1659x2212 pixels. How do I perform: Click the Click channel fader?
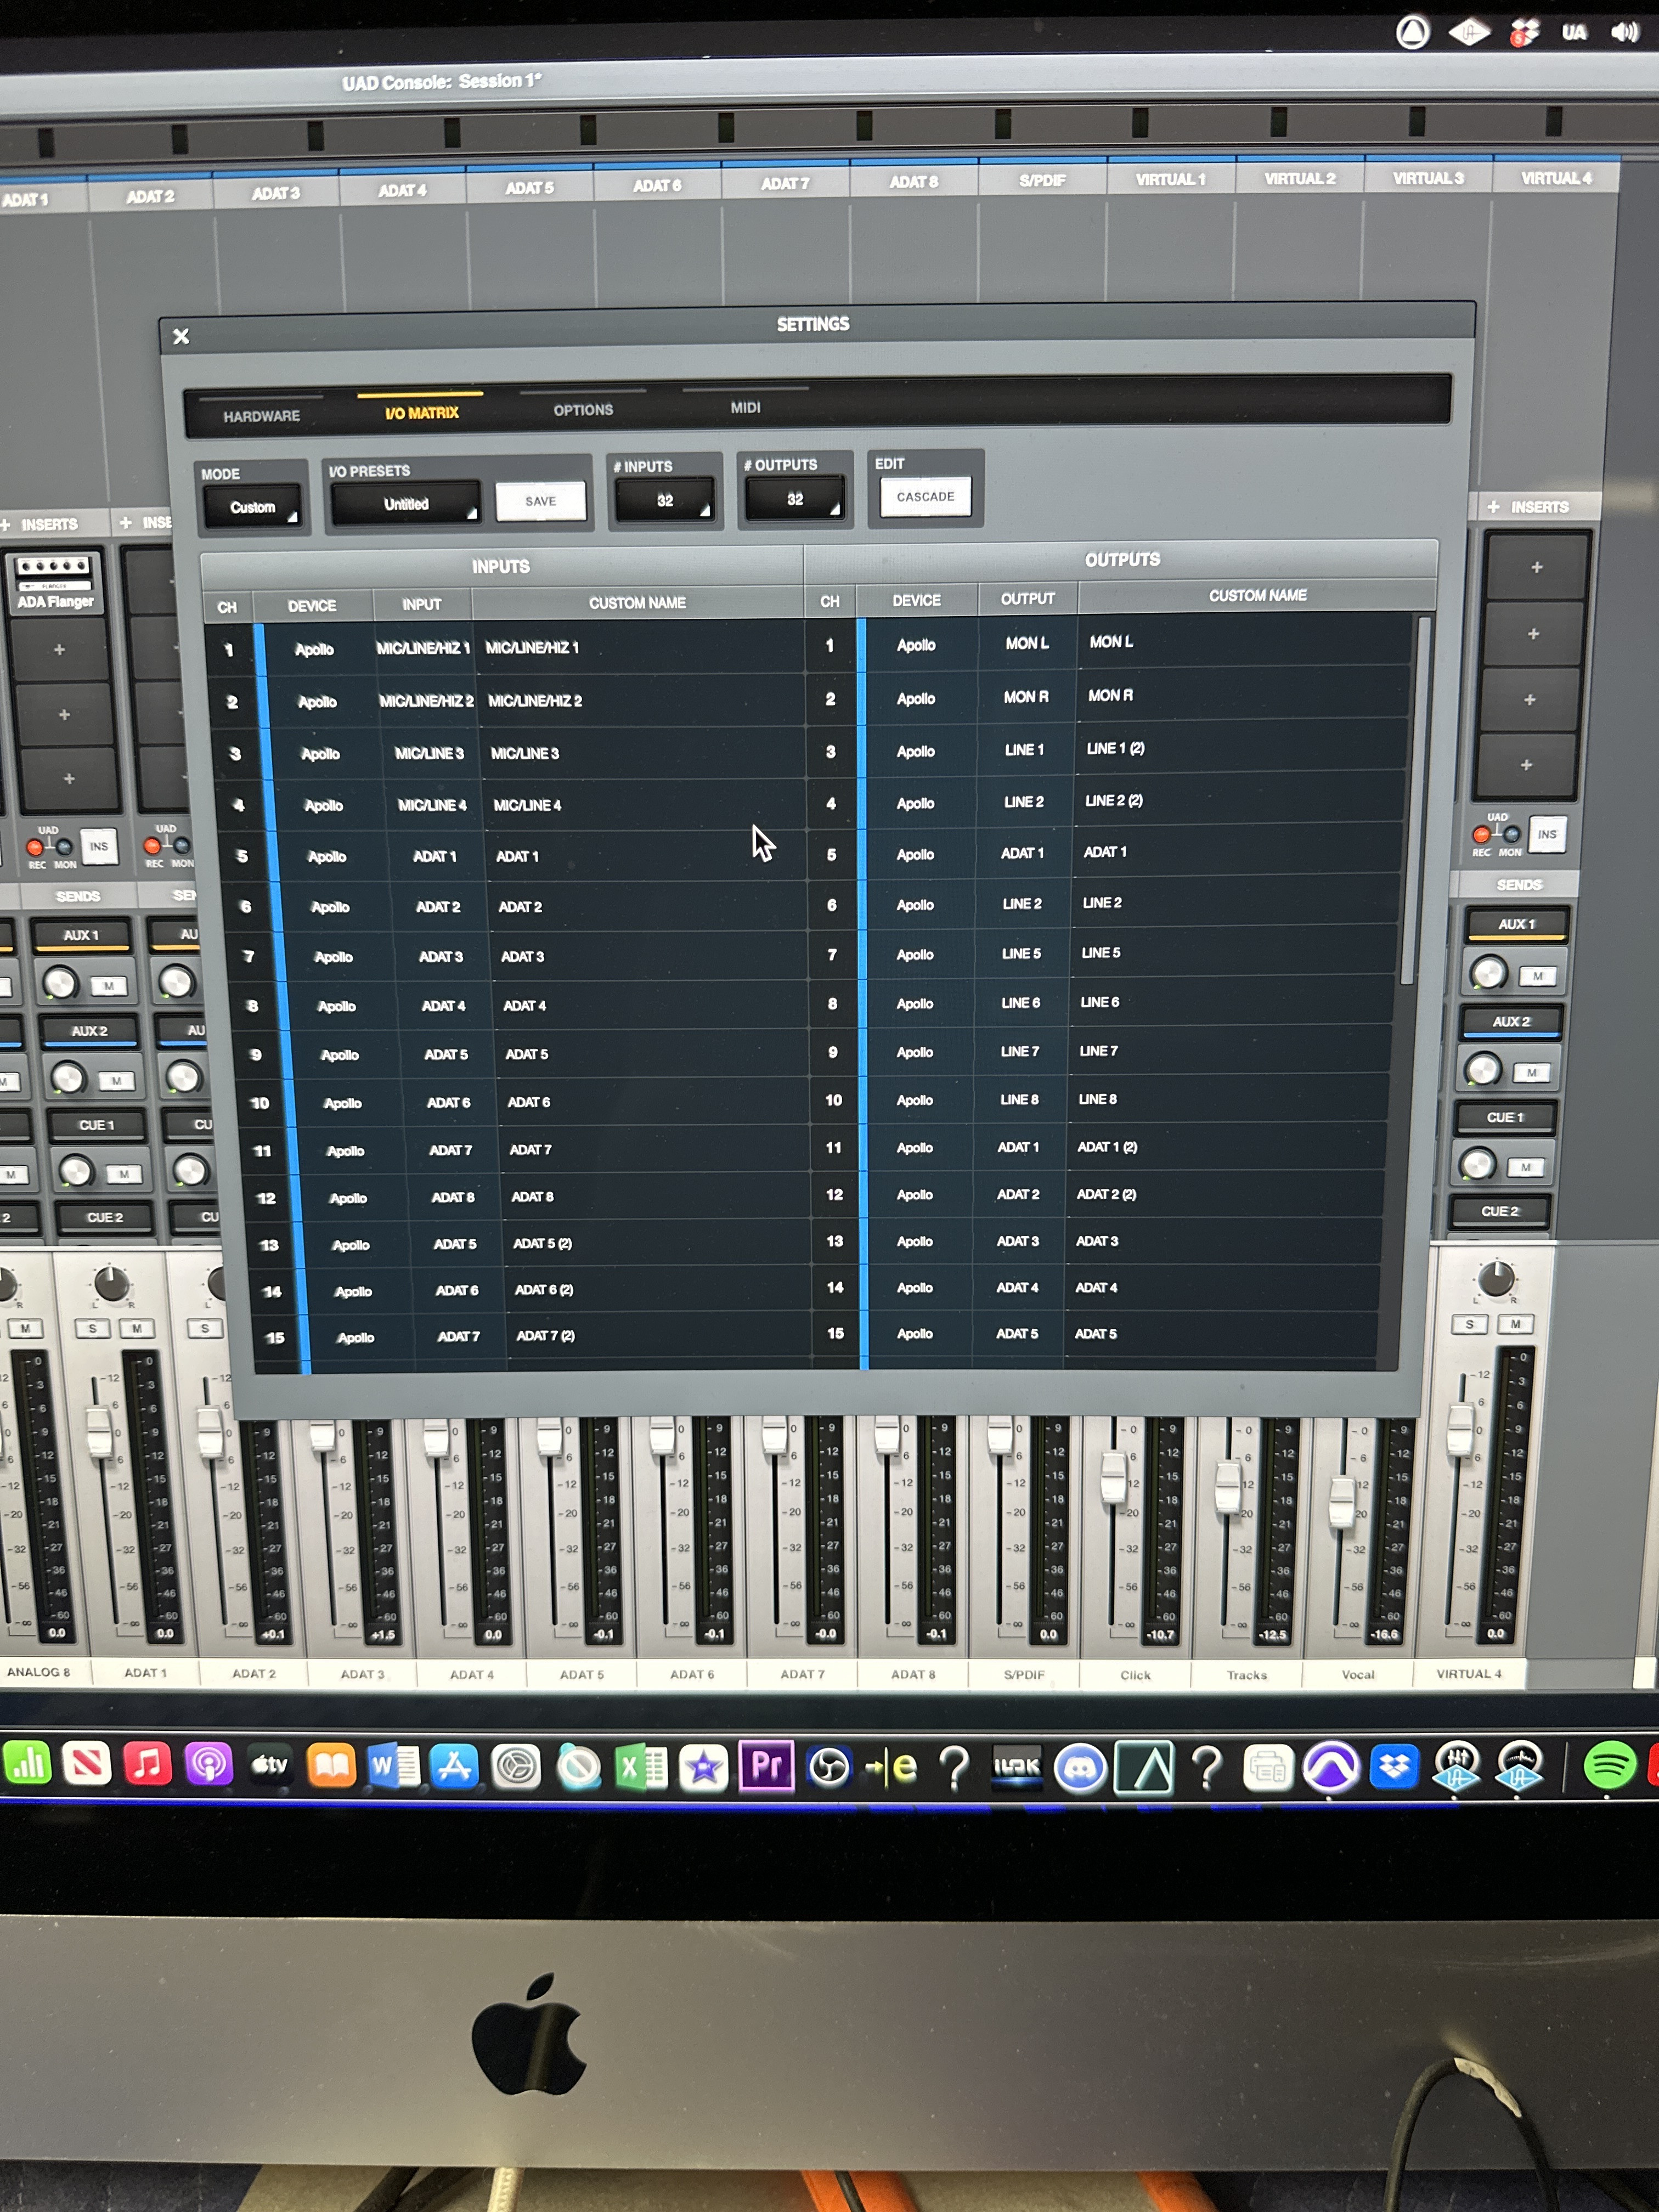(x=1113, y=1479)
